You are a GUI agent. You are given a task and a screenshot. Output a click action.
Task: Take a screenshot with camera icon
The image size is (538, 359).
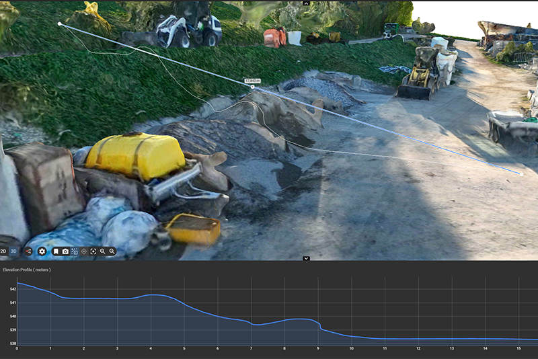[x=65, y=251]
